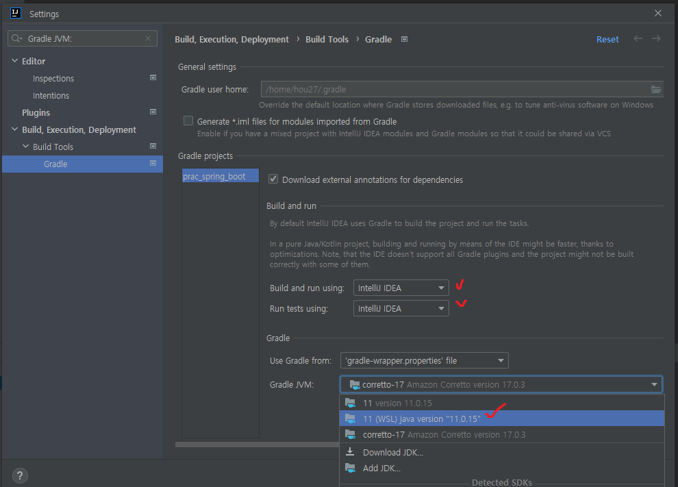678x487 pixels.
Task: Click Gradle breadcrumb label
Action: 378,39
